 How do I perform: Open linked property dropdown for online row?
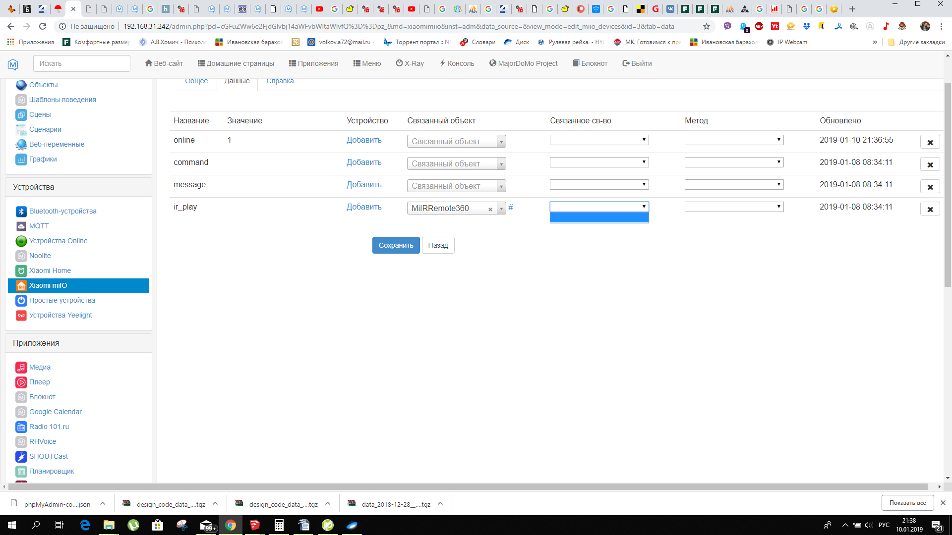pyautogui.click(x=599, y=140)
